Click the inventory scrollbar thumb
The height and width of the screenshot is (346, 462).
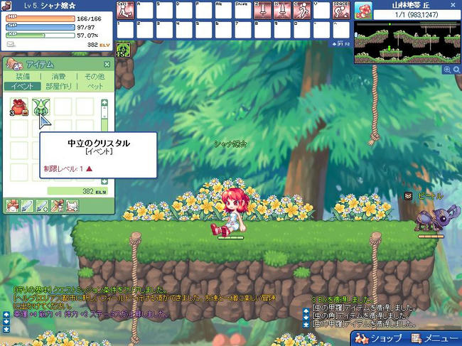(x=104, y=113)
